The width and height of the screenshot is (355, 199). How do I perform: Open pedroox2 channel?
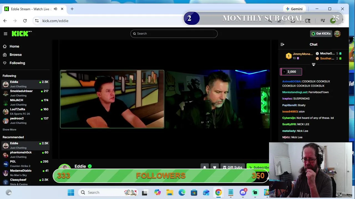click(26, 121)
